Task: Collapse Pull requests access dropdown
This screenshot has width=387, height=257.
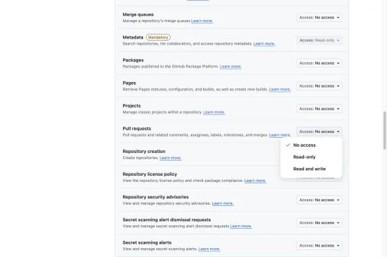Action: click(319, 132)
